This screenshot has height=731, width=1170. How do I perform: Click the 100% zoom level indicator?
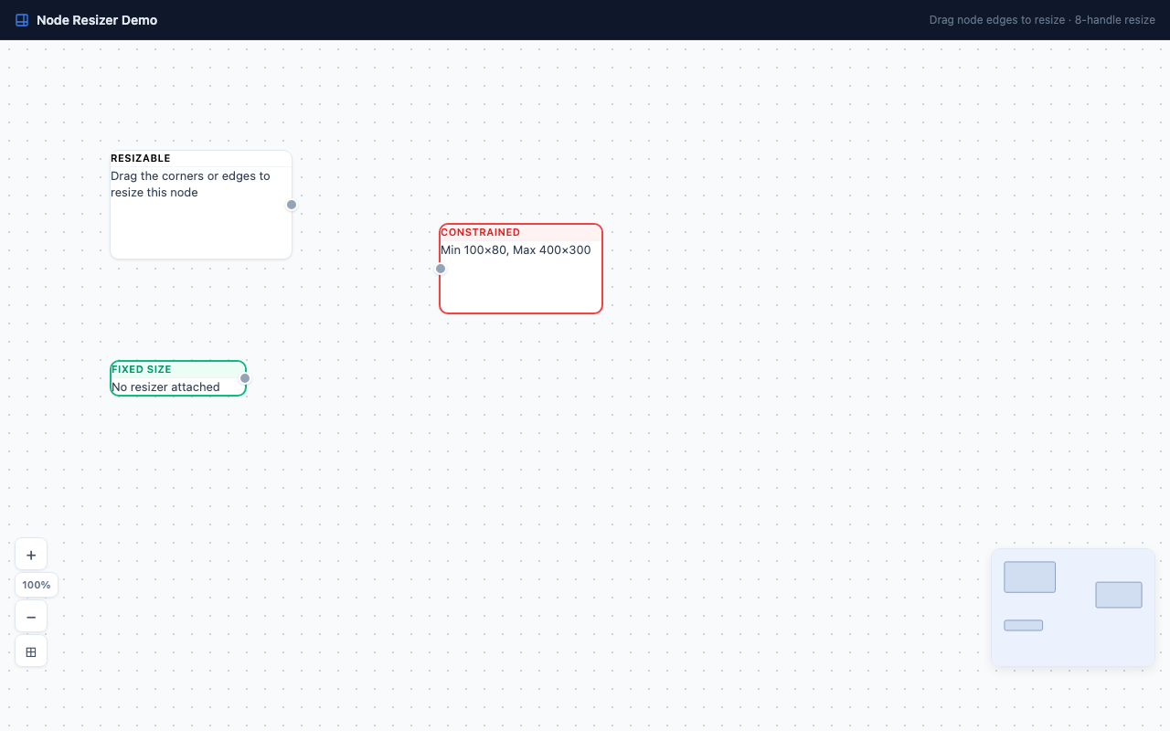point(37,585)
